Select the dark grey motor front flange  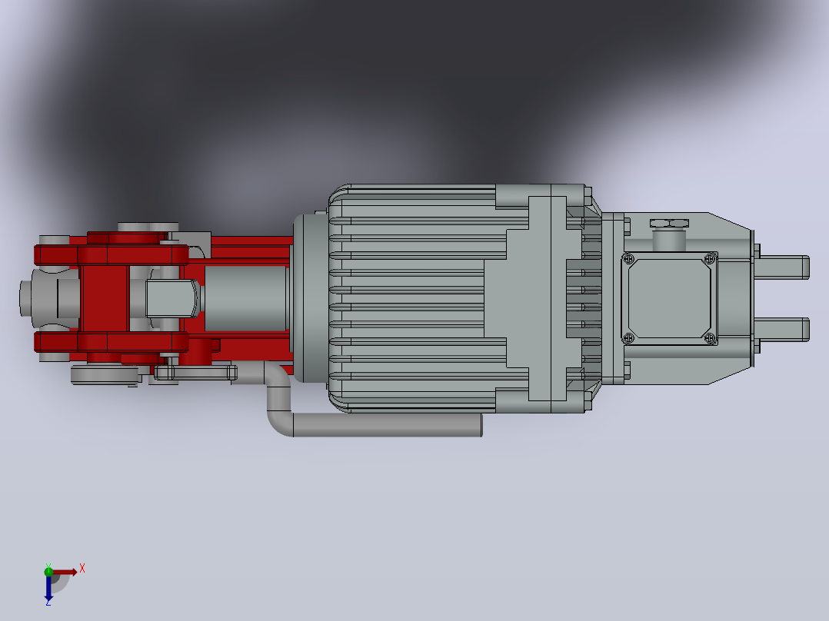point(311,299)
